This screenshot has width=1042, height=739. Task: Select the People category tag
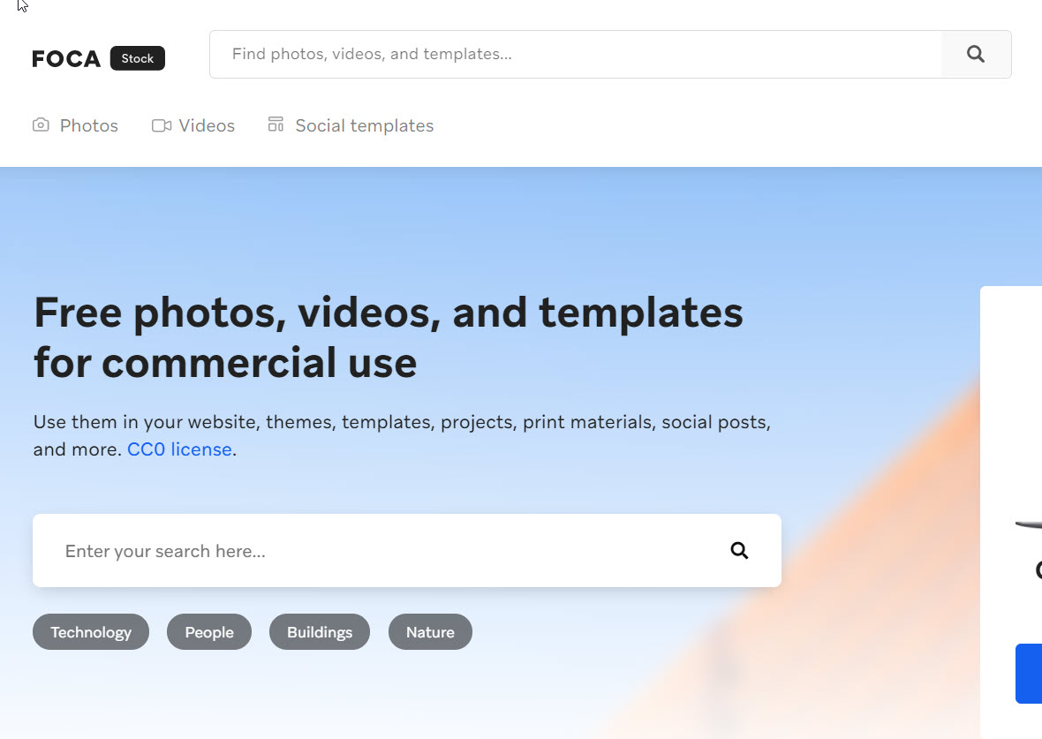[209, 632]
